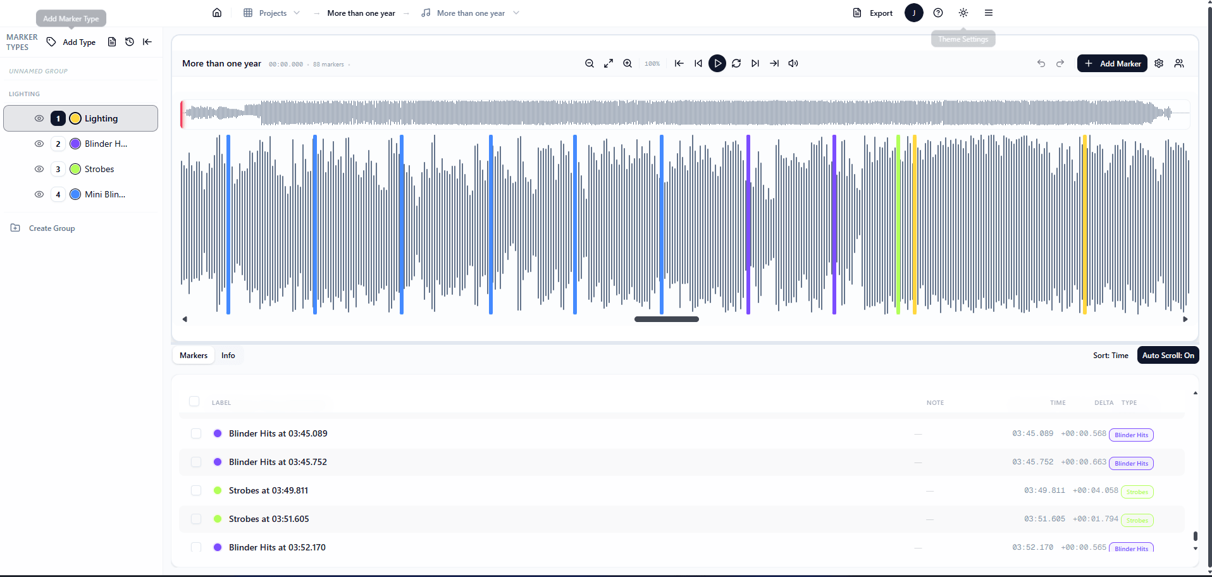Expand the song dropdown next to the music note
This screenshot has height=577, width=1212.
click(x=517, y=13)
